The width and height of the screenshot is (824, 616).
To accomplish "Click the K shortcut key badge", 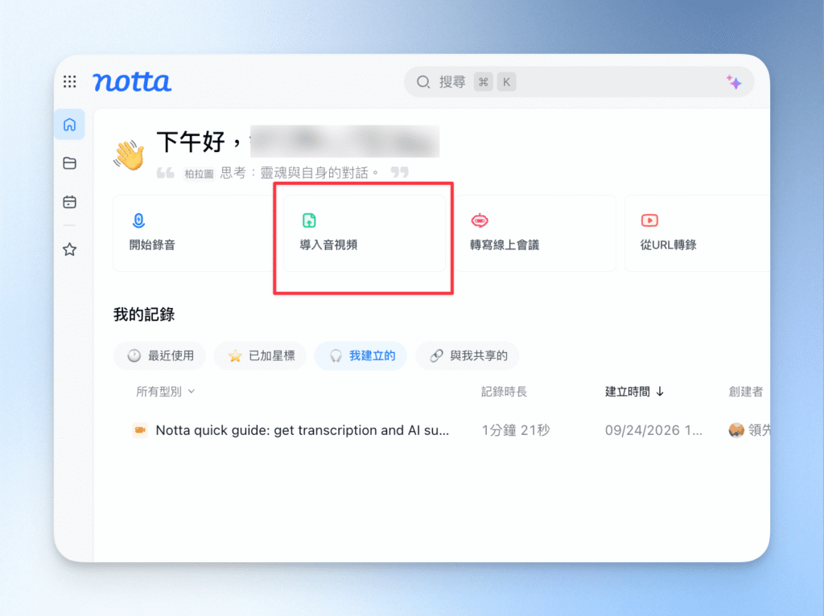I will pyautogui.click(x=507, y=82).
